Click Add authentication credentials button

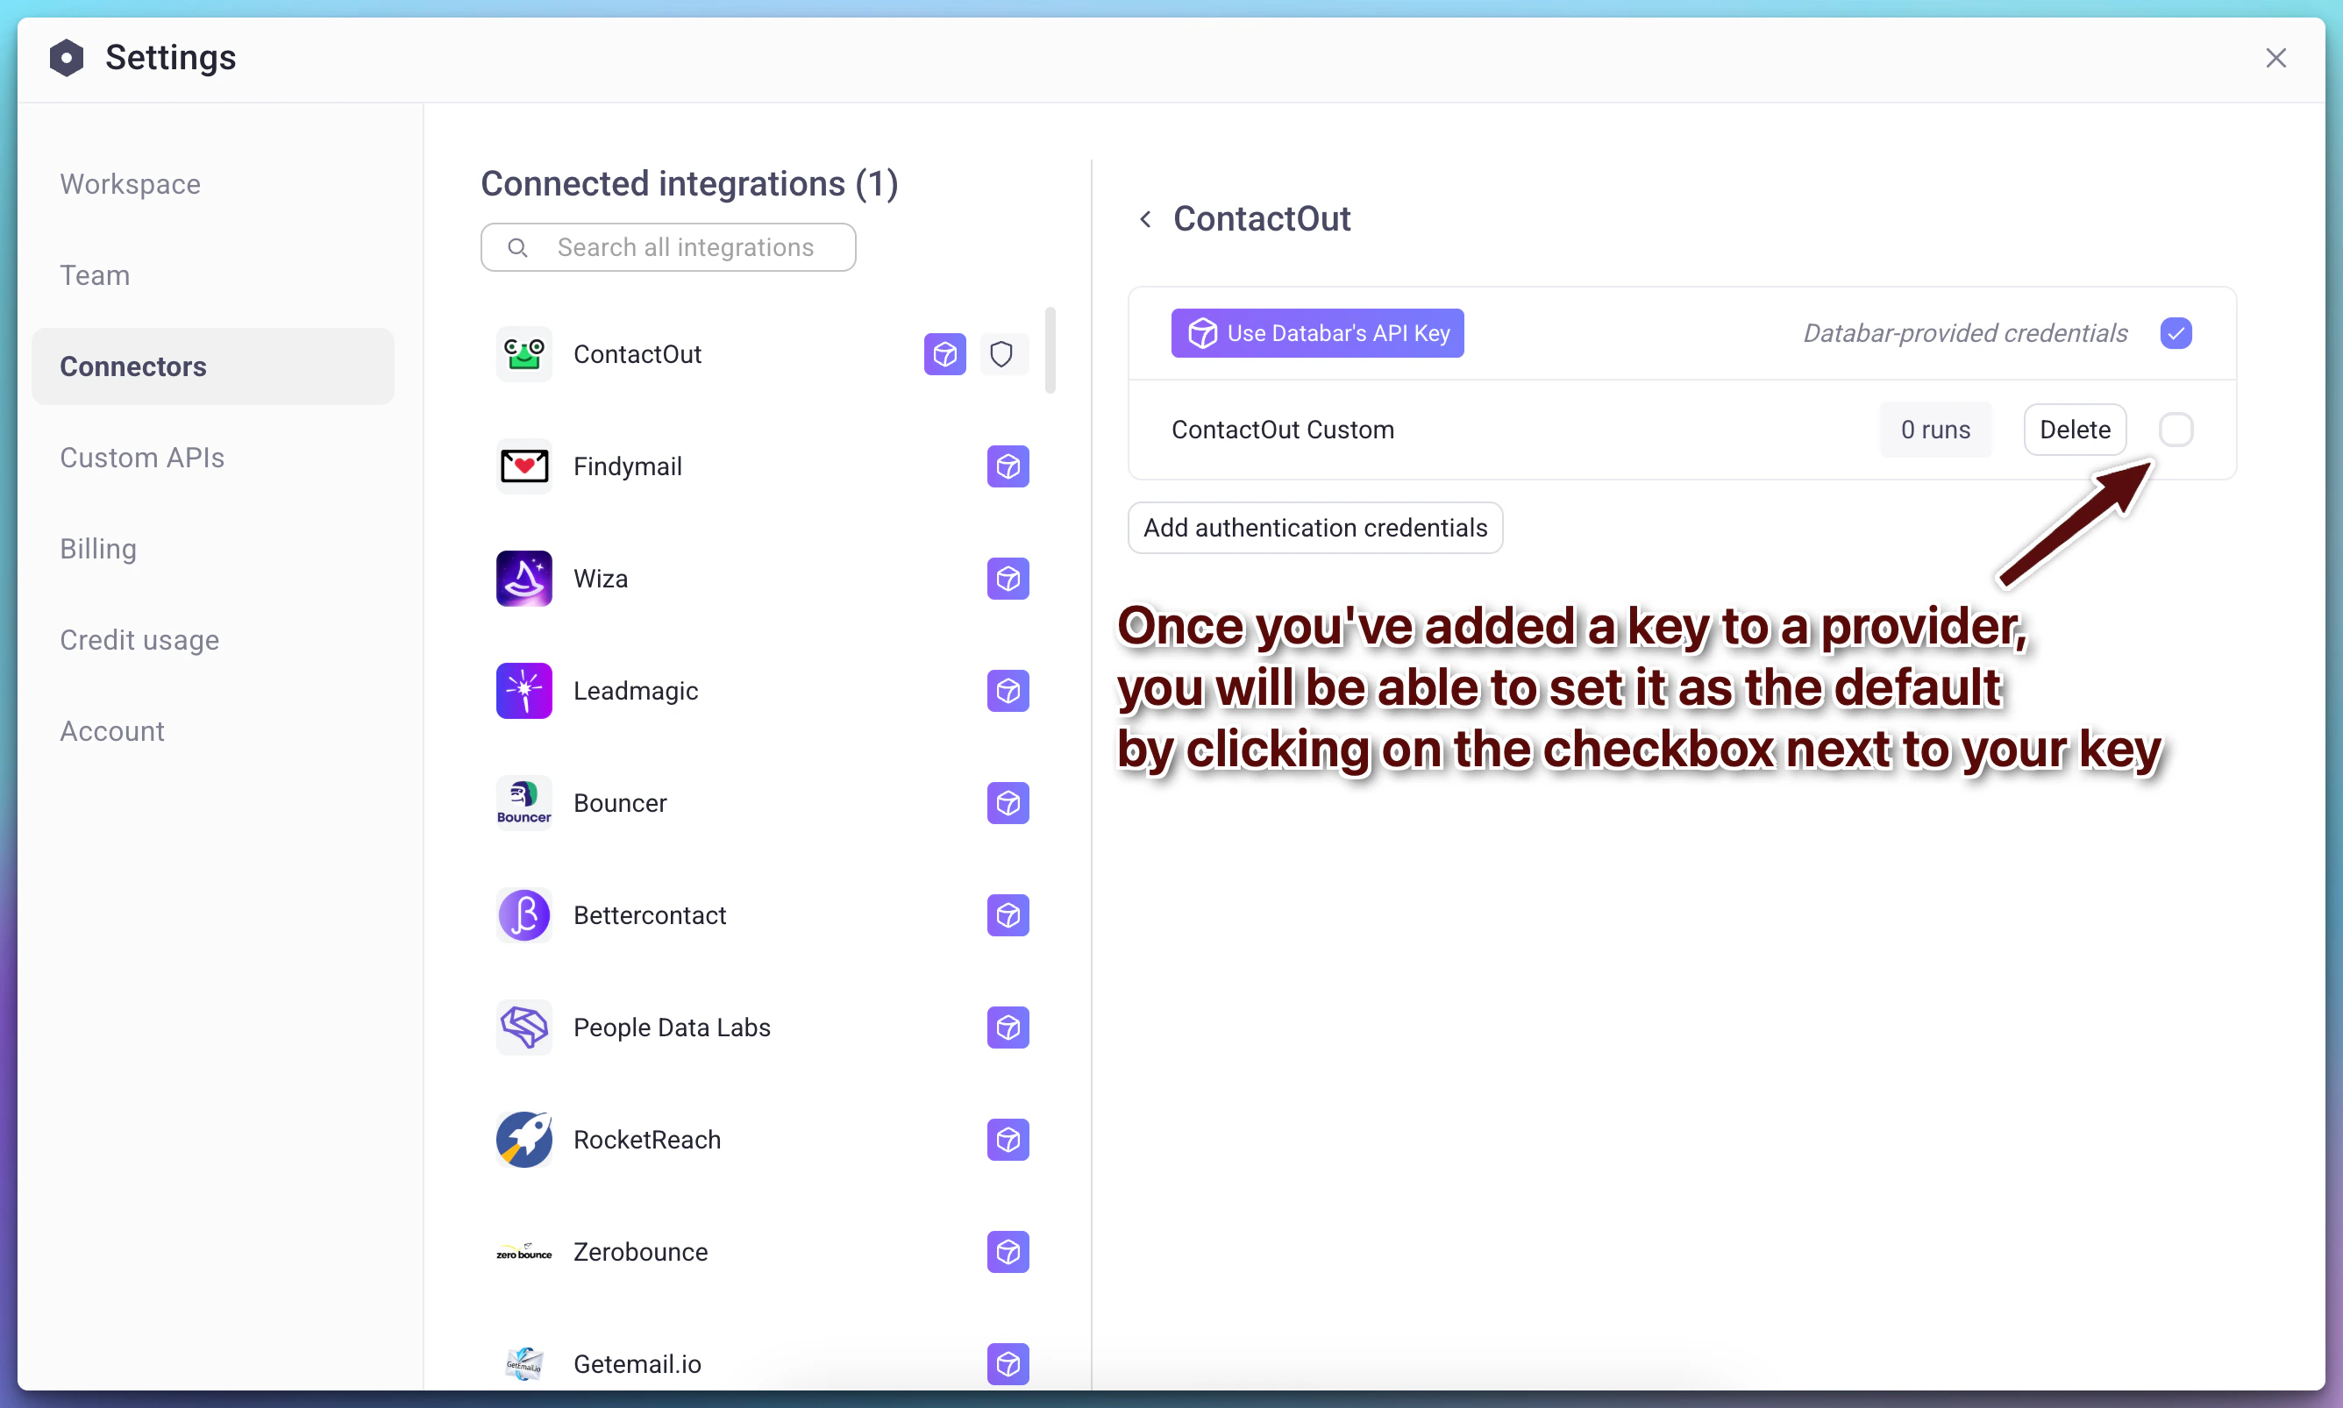tap(1315, 528)
